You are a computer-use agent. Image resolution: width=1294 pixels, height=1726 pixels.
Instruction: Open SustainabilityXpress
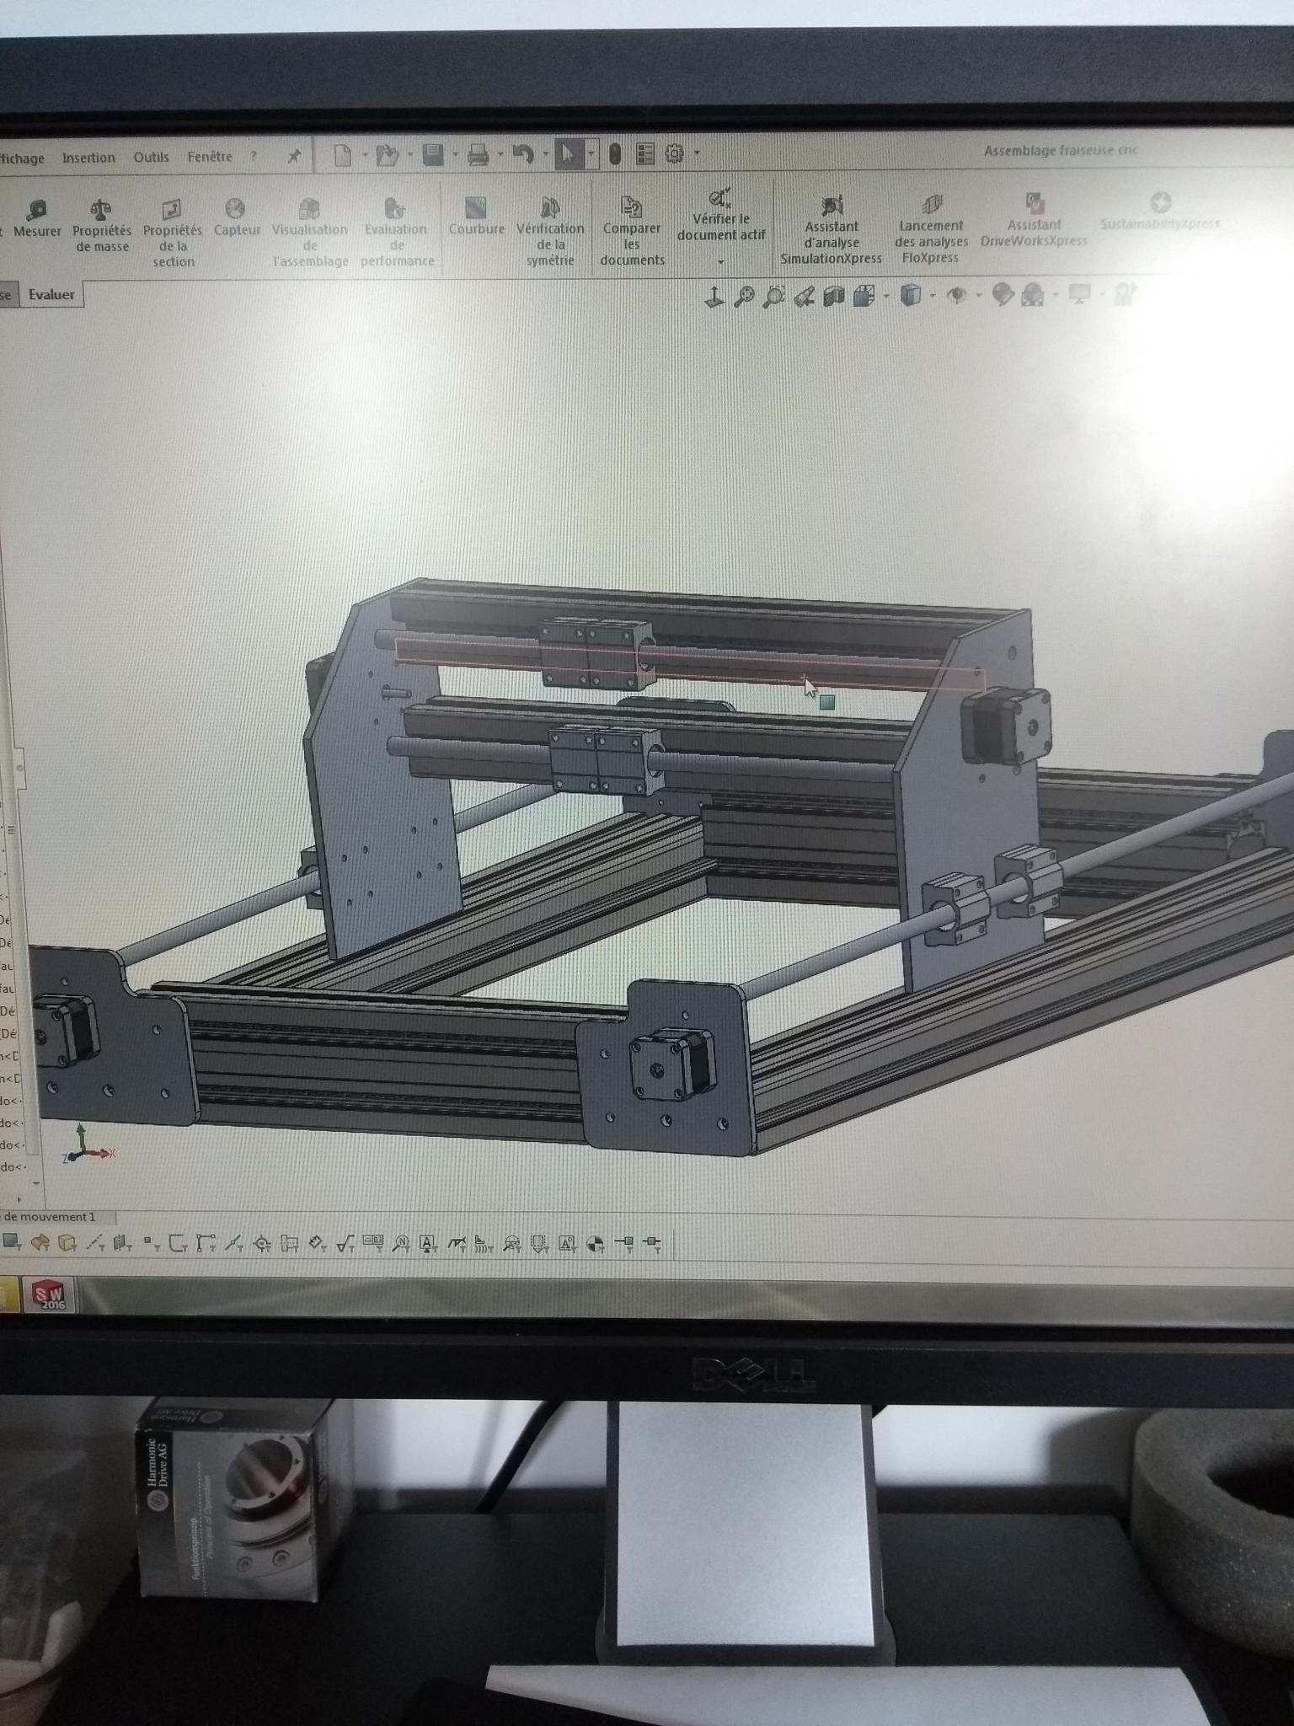point(1160,212)
